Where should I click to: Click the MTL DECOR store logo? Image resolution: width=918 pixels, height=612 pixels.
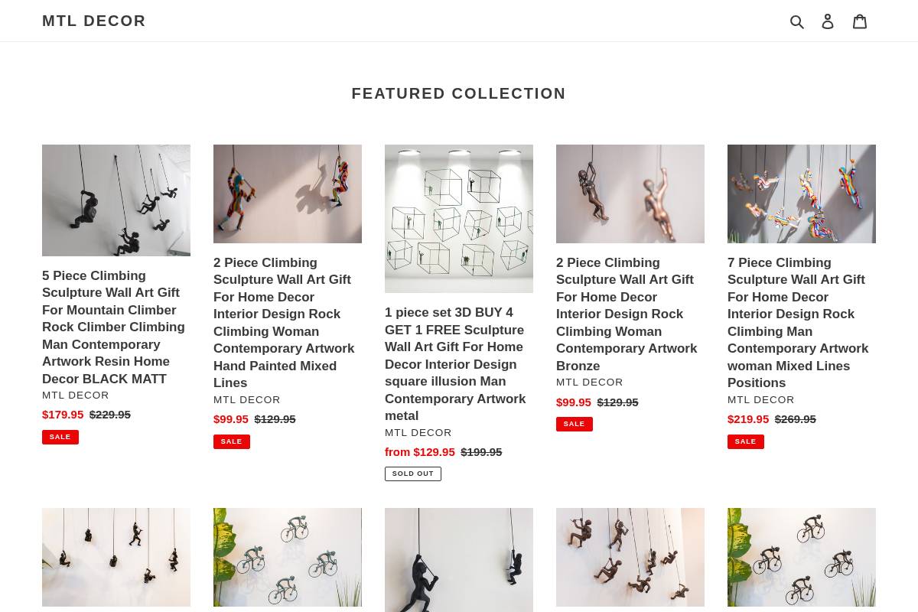pos(94,21)
